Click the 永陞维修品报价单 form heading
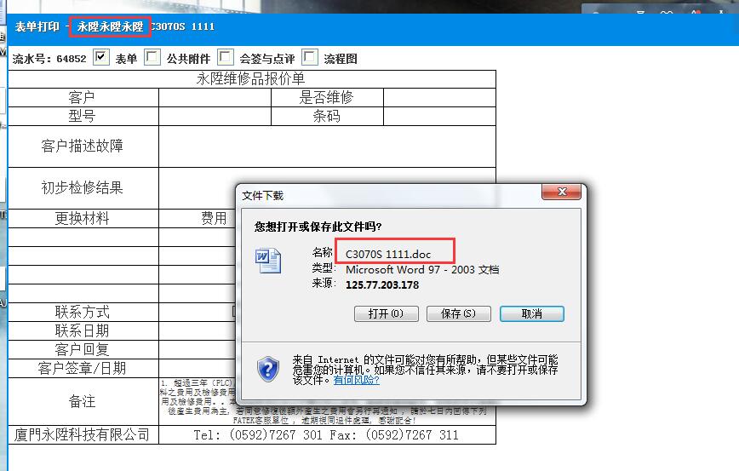 tap(251, 78)
